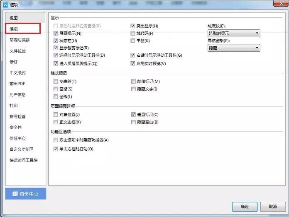289x217 pixels.
Task: Go to the 拼写检查 section
Action: click(17, 116)
